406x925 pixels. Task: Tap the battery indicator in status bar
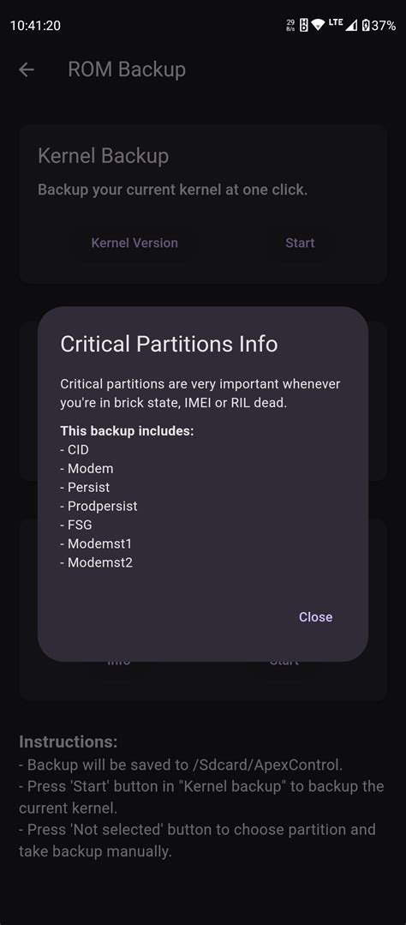coord(379,26)
